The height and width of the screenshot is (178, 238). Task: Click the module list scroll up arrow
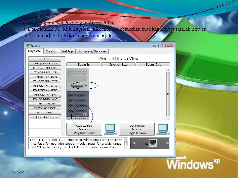click(63, 59)
